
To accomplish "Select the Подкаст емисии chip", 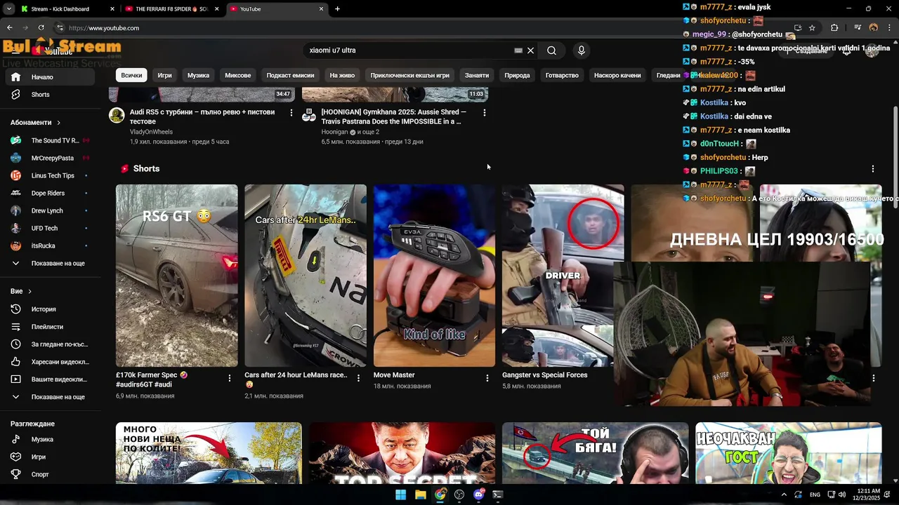I will pos(290,75).
